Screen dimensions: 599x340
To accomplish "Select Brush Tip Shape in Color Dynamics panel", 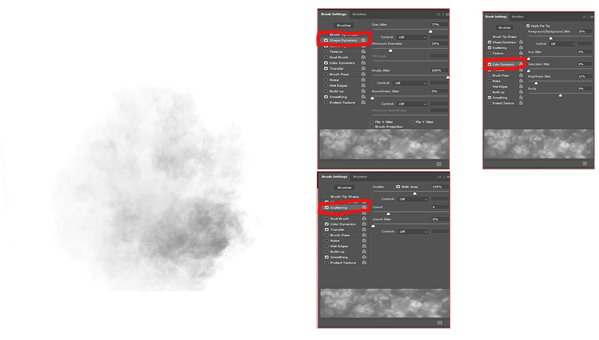I will [504, 37].
